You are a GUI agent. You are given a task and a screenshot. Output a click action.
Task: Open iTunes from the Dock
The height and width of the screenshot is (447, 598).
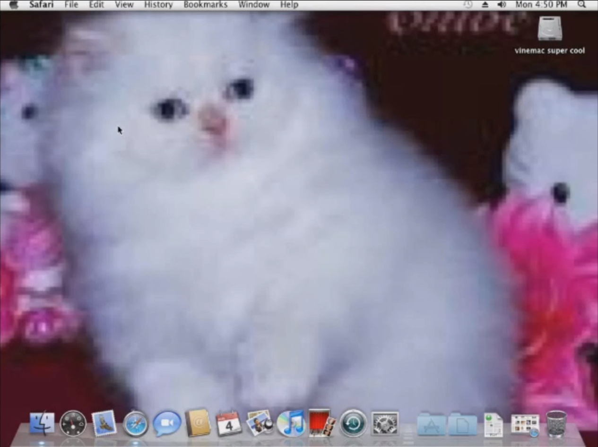coord(291,423)
